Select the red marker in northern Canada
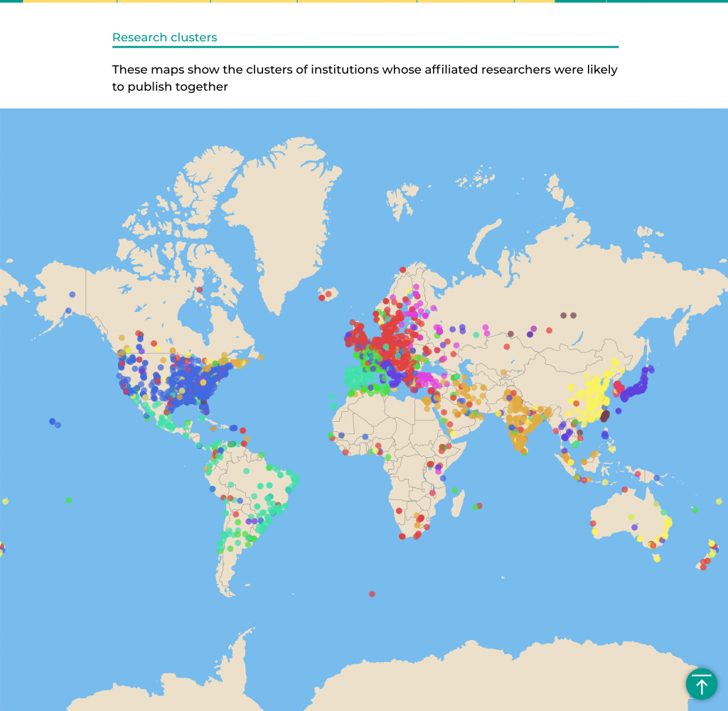The height and width of the screenshot is (711, 728). click(200, 289)
